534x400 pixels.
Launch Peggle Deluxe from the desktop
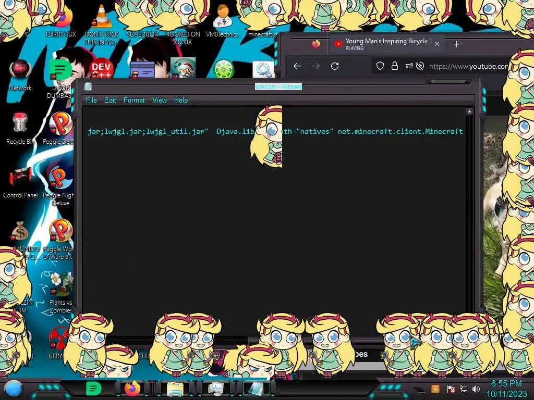click(x=62, y=123)
